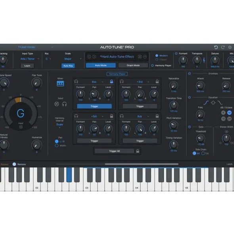The height and width of the screenshot is (235, 234).
Task: Open the 1-Lead Vocals track dropdown
Action: tap(36, 47)
